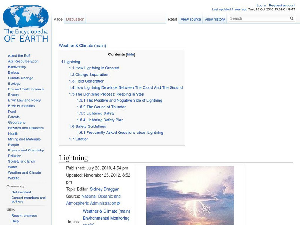The image size is (300, 225).
Task: Open the Read tab
Action: pos(172,19)
